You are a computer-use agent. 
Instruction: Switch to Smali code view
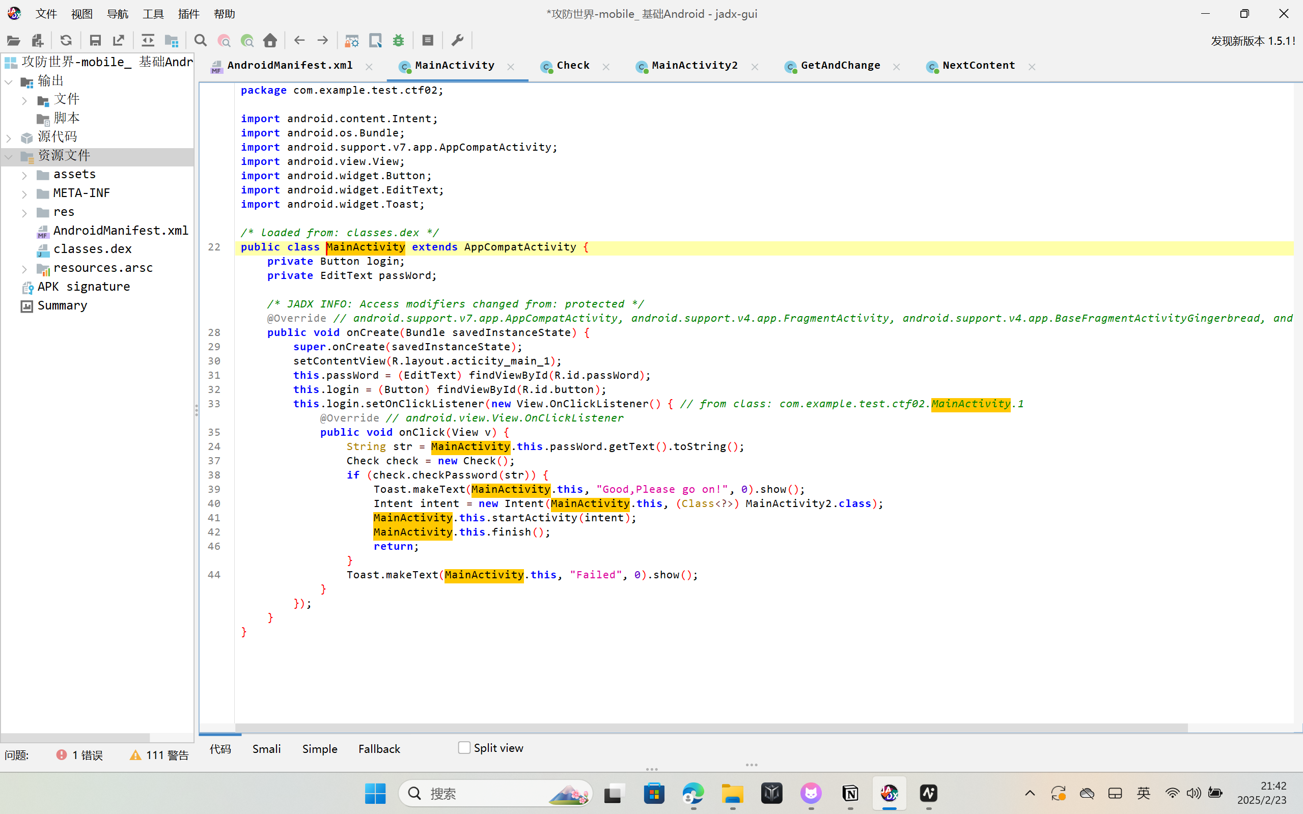tap(266, 749)
